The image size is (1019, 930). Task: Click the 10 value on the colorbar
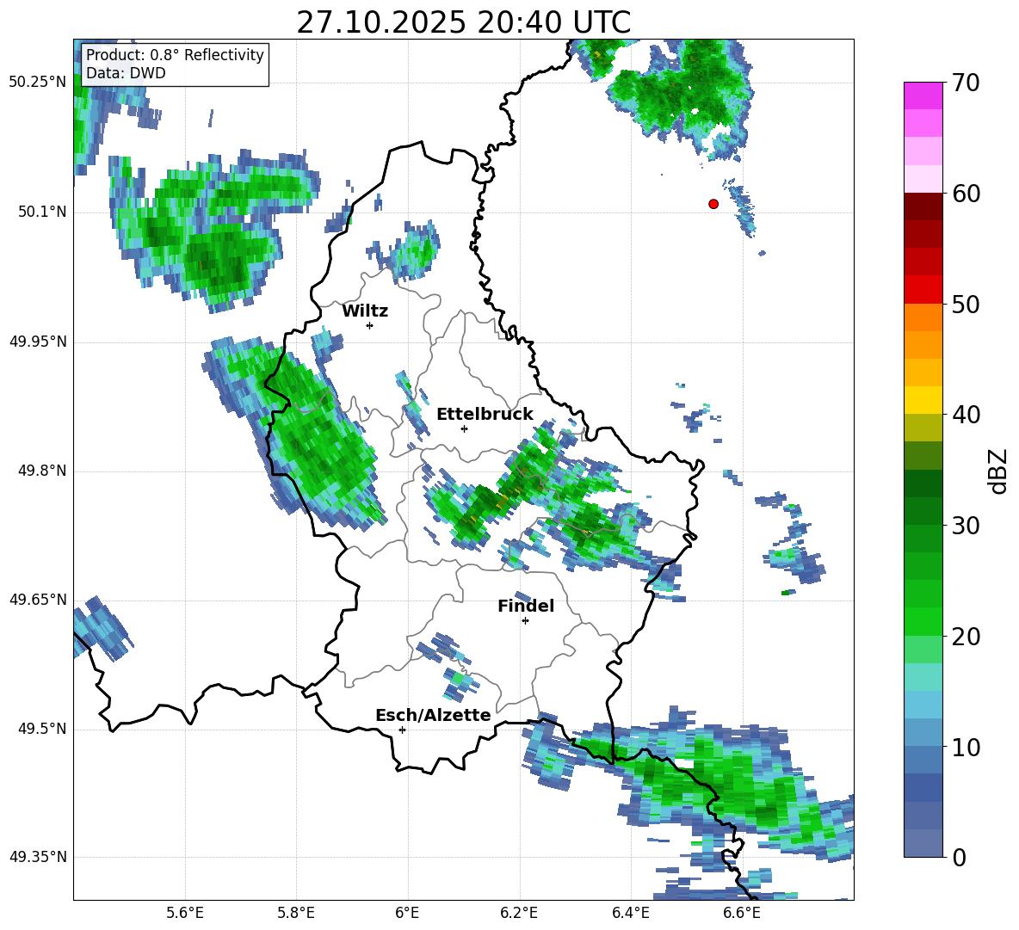966,747
